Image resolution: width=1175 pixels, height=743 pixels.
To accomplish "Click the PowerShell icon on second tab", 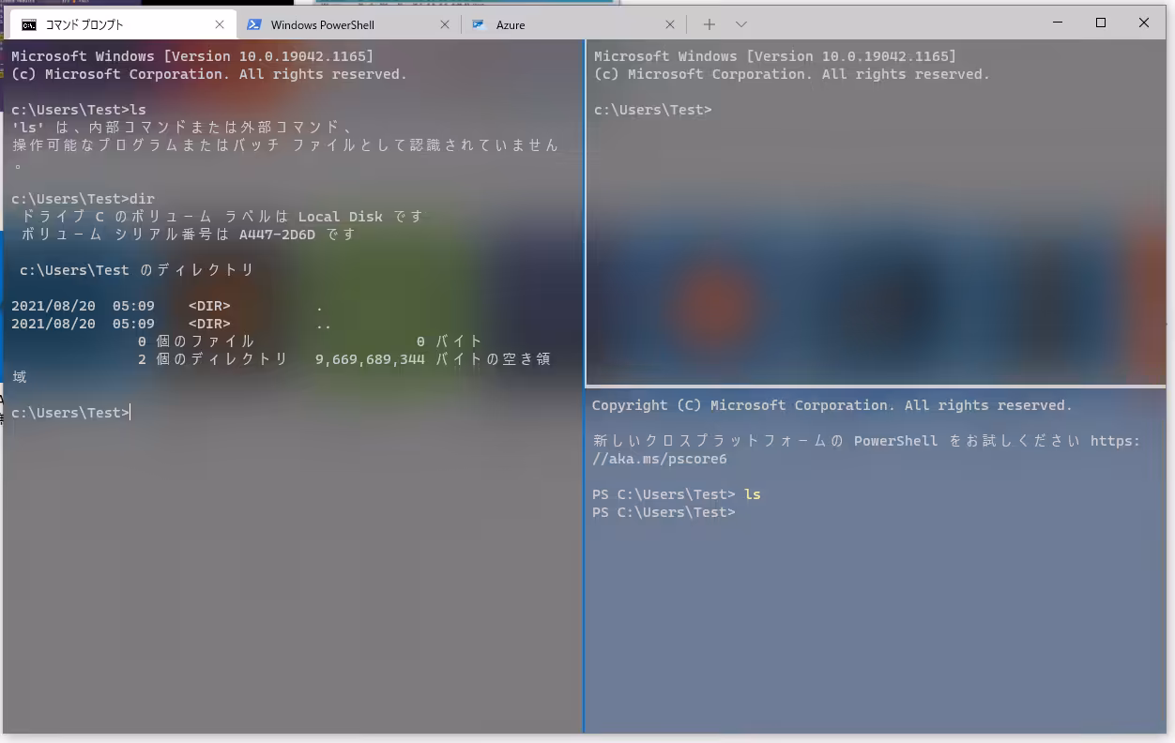I will 253,25.
